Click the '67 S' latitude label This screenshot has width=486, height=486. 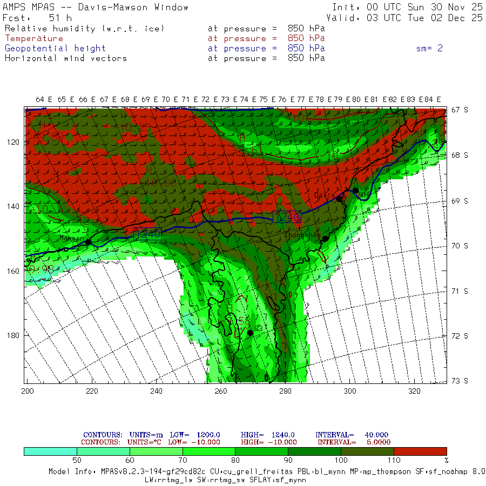[460, 110]
